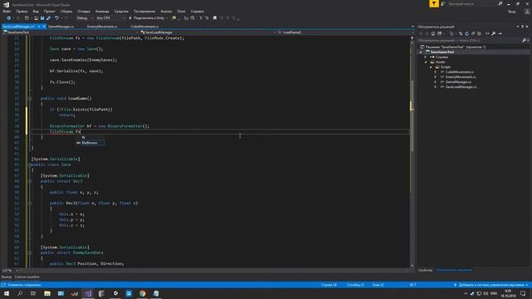The width and height of the screenshot is (532, 299).
Task: Expand the References node in Solution Explorer
Action: pos(426,57)
